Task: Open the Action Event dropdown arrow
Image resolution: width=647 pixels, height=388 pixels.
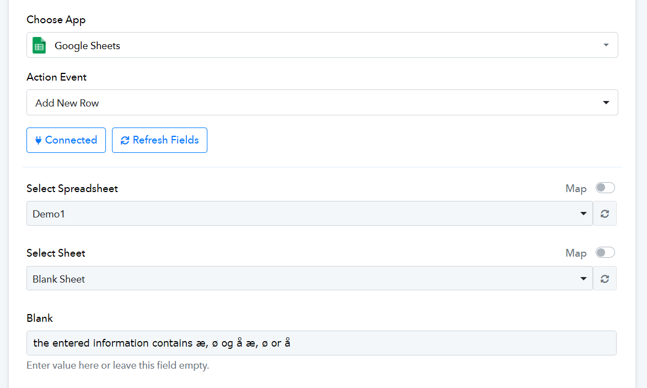Action: click(606, 102)
